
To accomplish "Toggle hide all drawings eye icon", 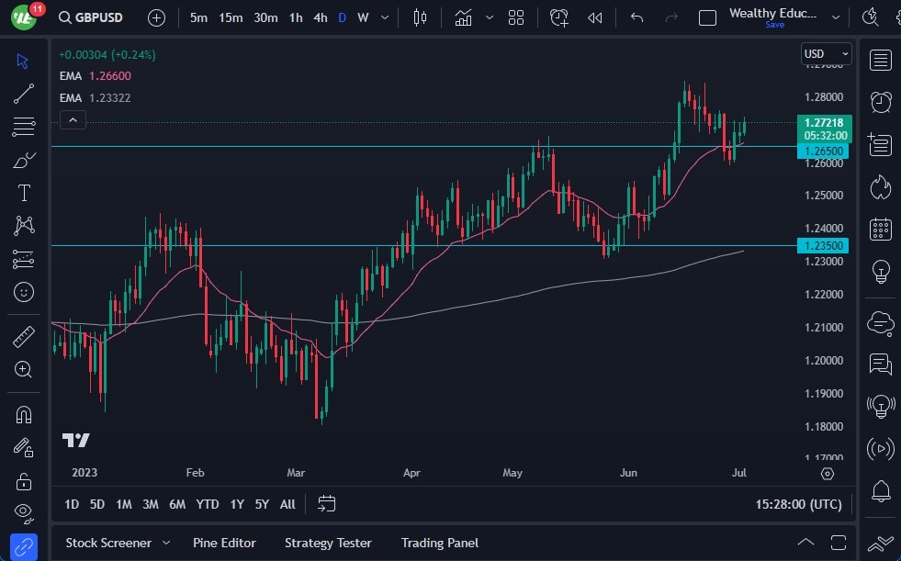I will click(24, 511).
